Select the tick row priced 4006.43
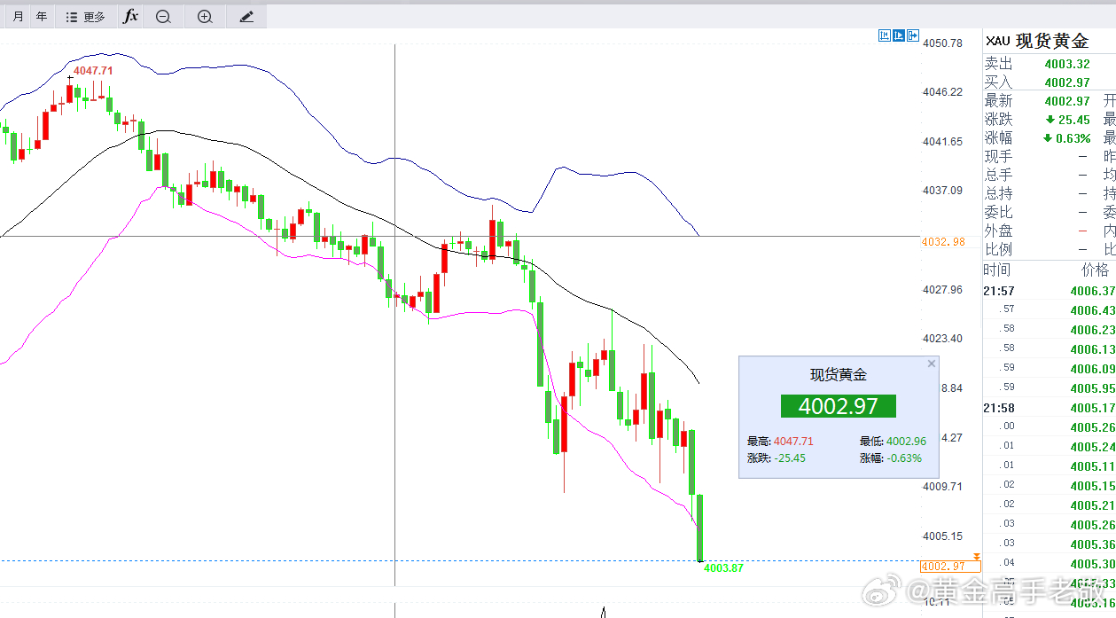Viewport: 1116px width, 618px height. (1050, 310)
